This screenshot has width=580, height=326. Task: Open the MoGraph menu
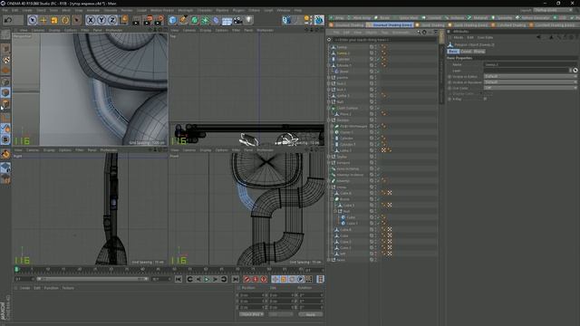[185, 10]
